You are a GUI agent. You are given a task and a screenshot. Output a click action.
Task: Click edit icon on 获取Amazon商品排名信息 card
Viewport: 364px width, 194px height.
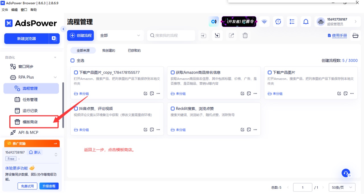click(x=243, y=93)
